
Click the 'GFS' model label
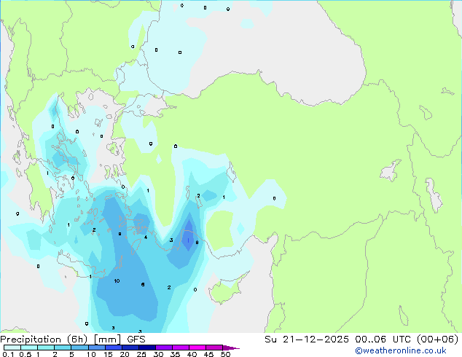click(136, 340)
